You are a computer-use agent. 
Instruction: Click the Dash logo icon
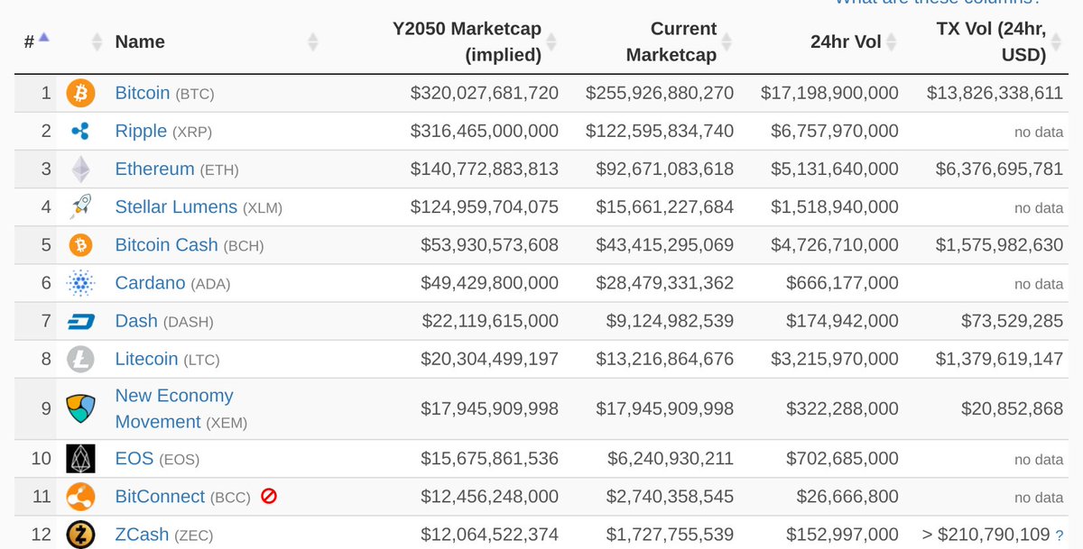point(80,322)
